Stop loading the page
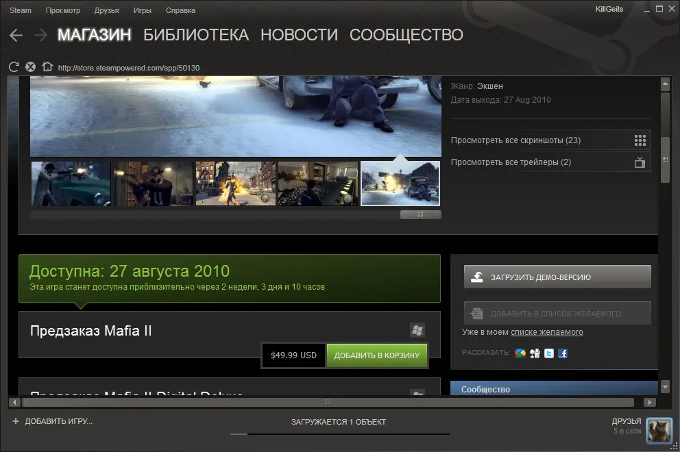The image size is (680, 452). (30, 67)
